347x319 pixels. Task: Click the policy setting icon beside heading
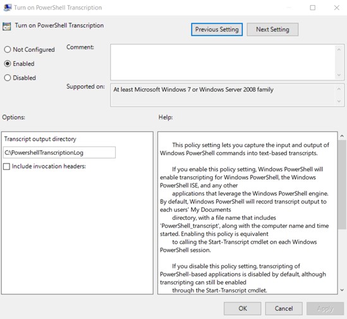[7, 27]
